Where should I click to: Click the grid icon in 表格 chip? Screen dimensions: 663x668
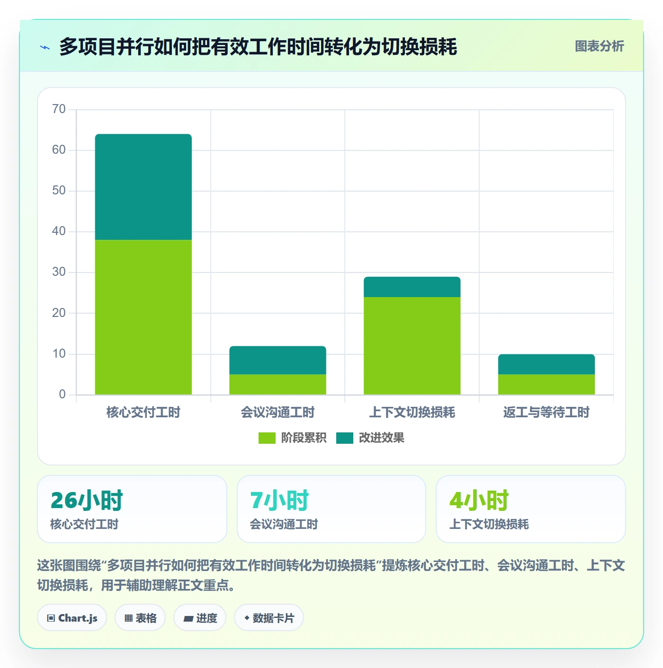[x=128, y=618]
